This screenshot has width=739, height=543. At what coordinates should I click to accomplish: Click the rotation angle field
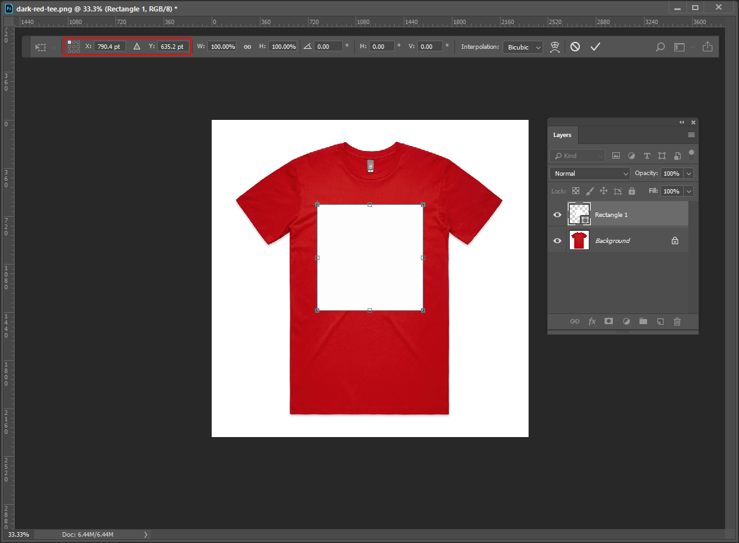(328, 46)
